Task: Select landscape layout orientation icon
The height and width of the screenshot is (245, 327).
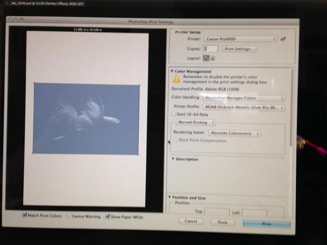Action: point(213,58)
